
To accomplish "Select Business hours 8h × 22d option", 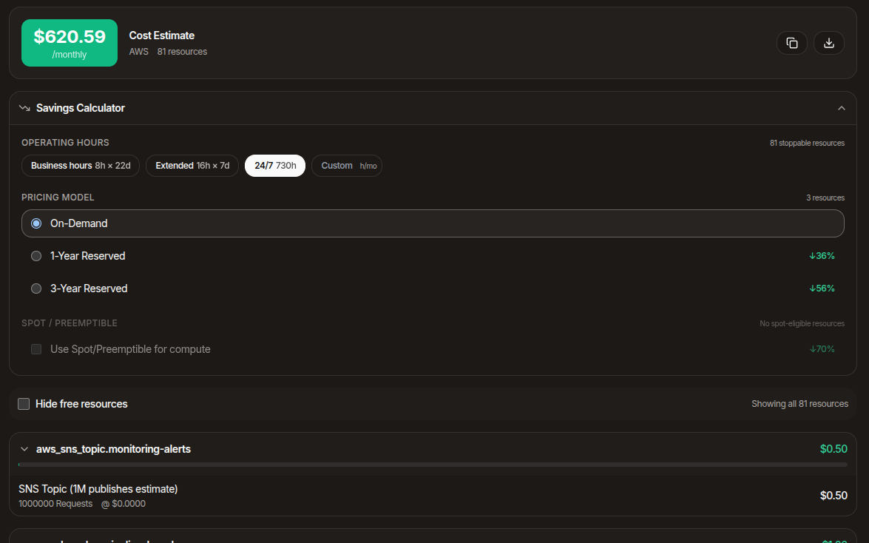I will [81, 166].
